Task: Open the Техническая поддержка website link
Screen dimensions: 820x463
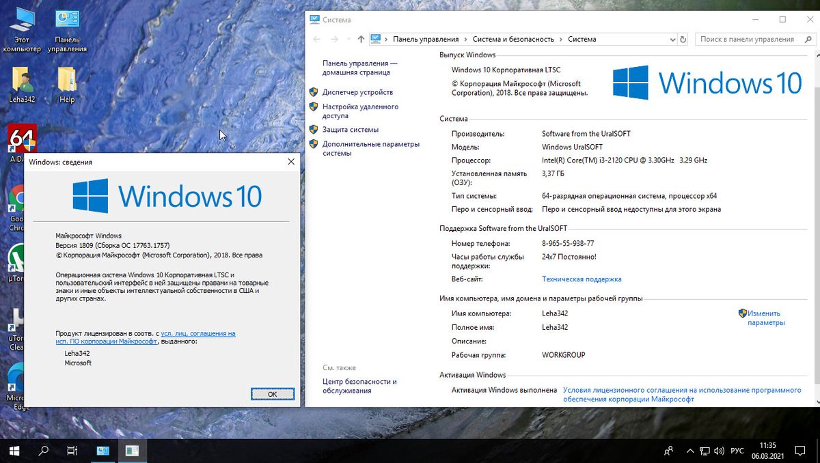Action: tap(582, 279)
